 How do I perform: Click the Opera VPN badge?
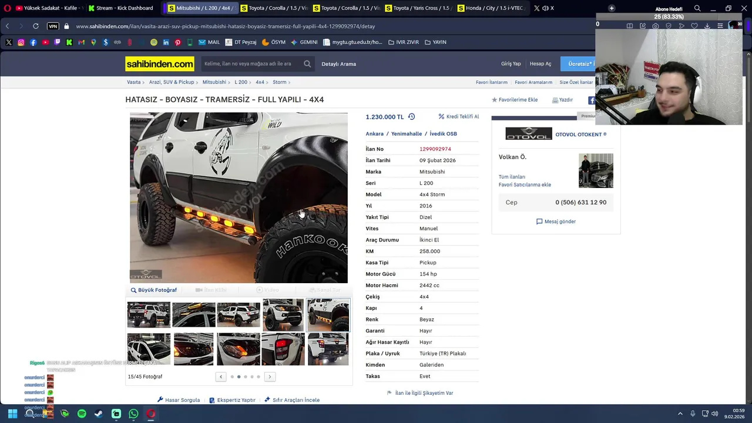point(53,26)
